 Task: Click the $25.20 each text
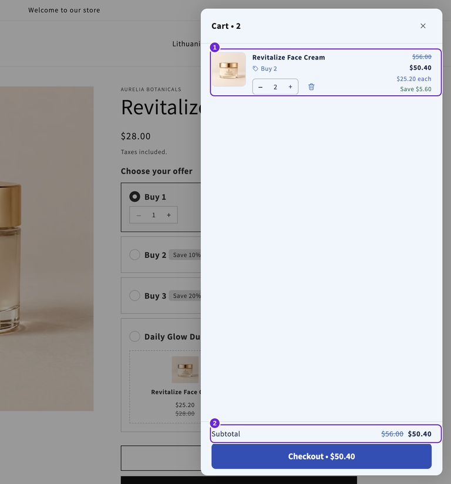pyautogui.click(x=413, y=79)
